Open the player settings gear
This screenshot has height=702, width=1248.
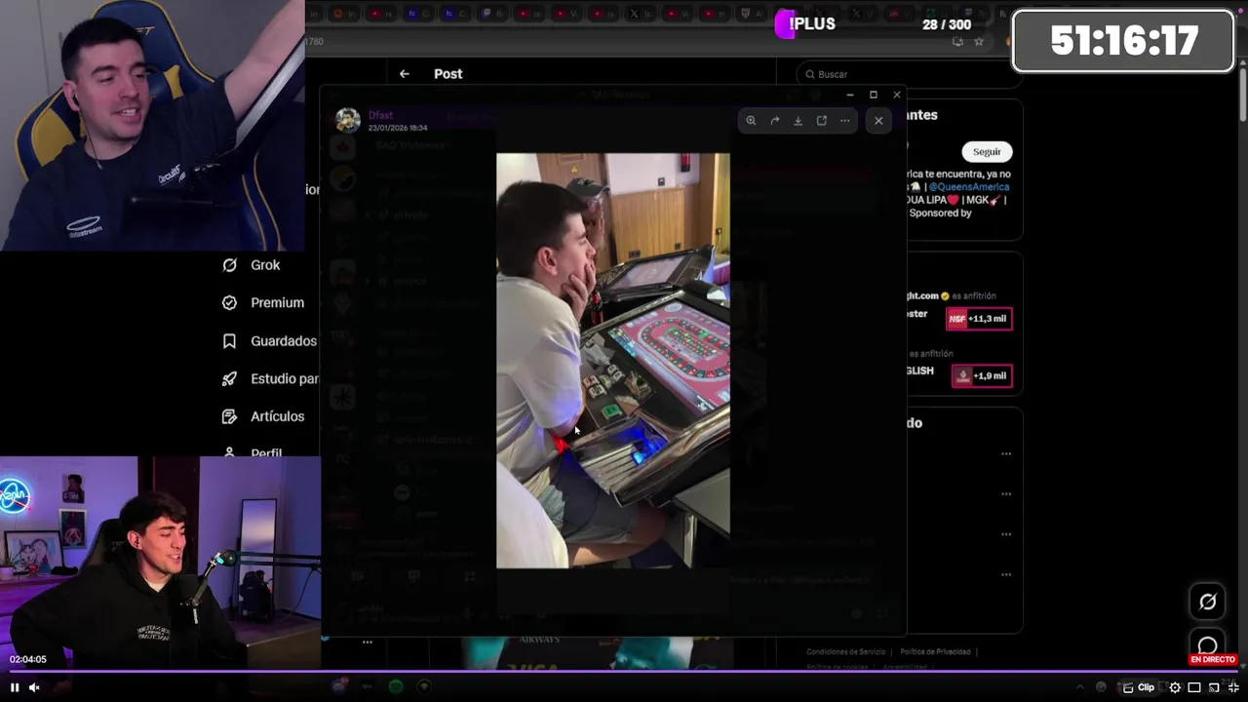[x=1175, y=687]
